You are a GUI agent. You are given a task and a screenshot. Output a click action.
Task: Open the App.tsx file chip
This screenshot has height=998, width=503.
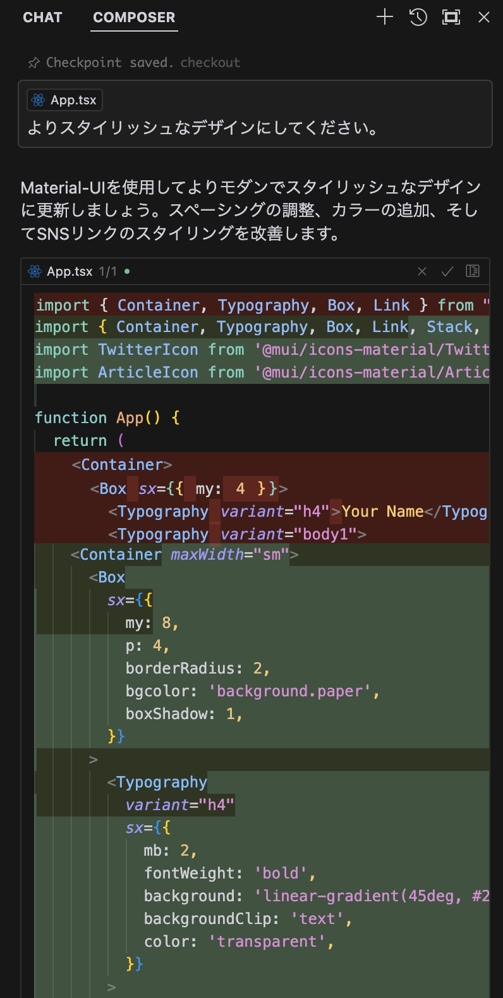click(64, 100)
